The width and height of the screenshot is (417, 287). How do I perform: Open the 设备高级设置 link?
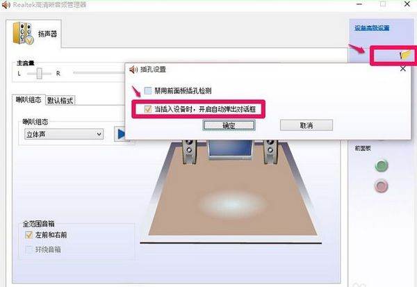(372, 28)
